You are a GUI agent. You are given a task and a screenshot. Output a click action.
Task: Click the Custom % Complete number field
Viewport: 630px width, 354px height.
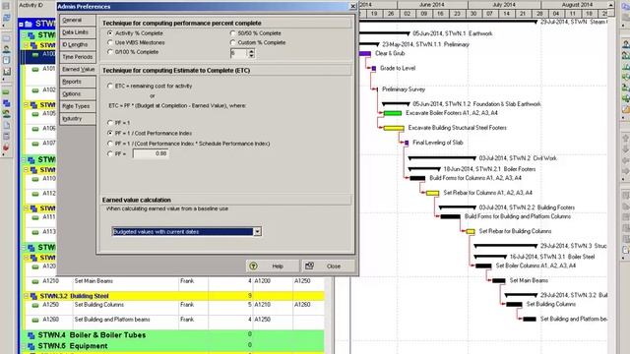point(239,53)
